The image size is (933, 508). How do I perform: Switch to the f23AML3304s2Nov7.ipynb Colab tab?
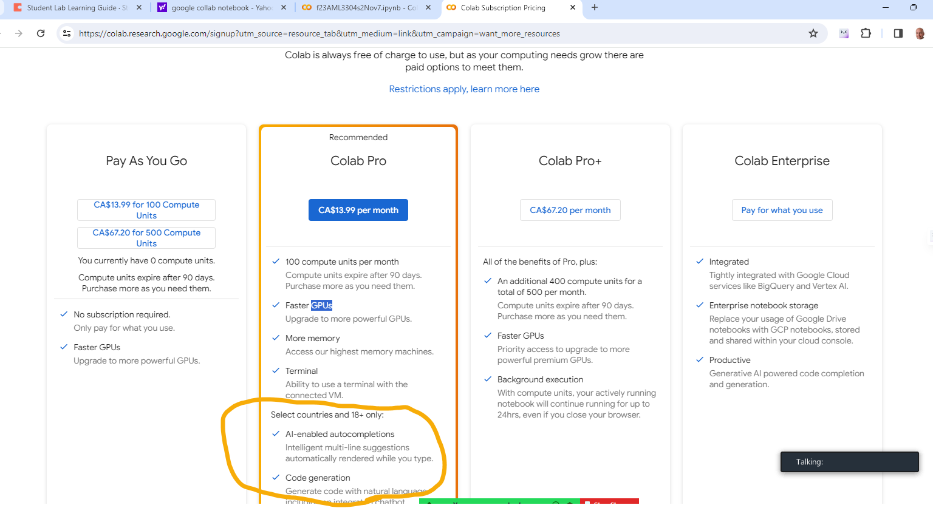tap(366, 7)
